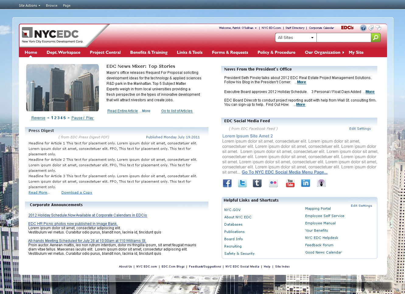This screenshot has width=405, height=294.
Task: Click NYC.GOV in Helpful Links
Action: [x=232, y=210]
